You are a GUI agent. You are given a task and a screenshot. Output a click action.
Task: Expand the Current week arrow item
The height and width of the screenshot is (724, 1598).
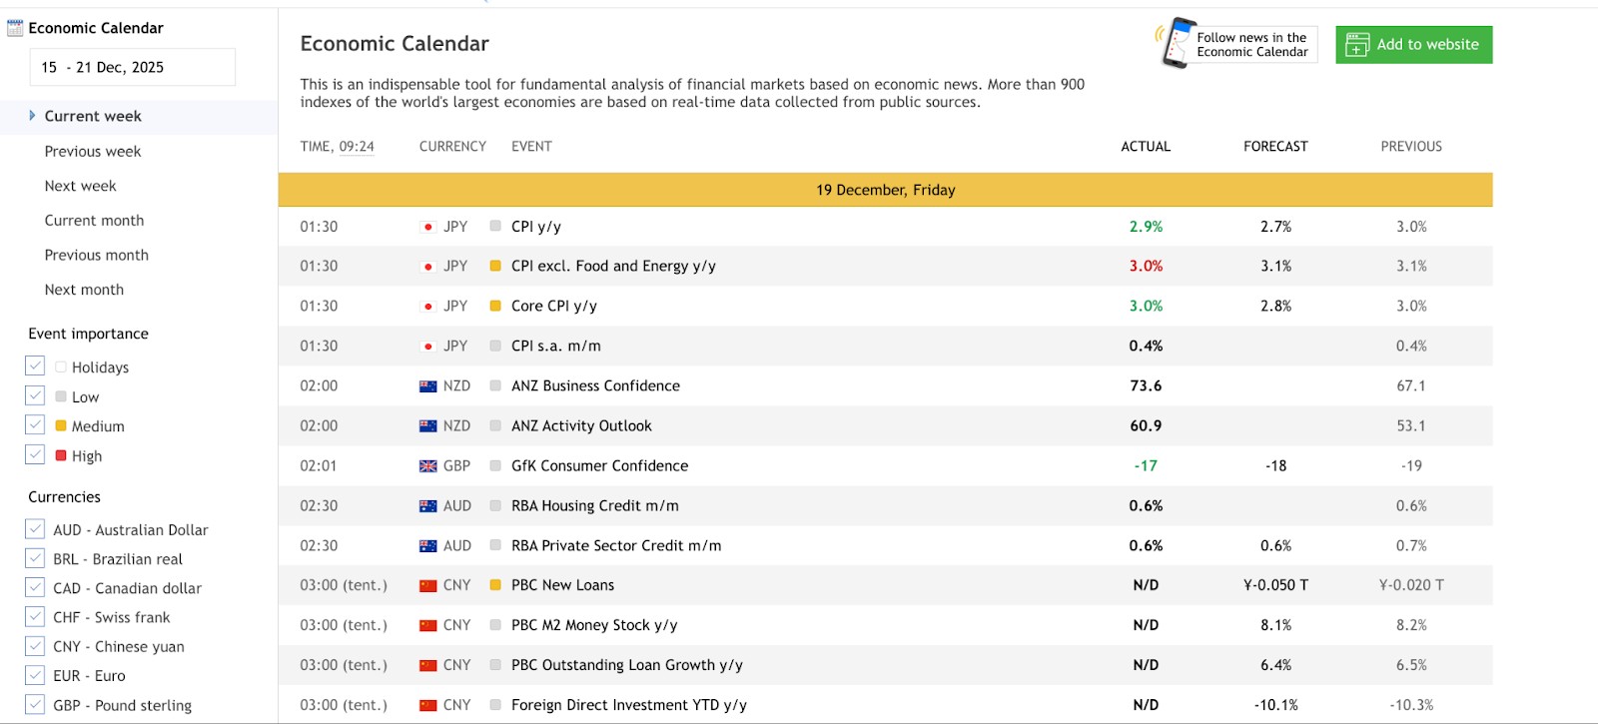click(32, 116)
